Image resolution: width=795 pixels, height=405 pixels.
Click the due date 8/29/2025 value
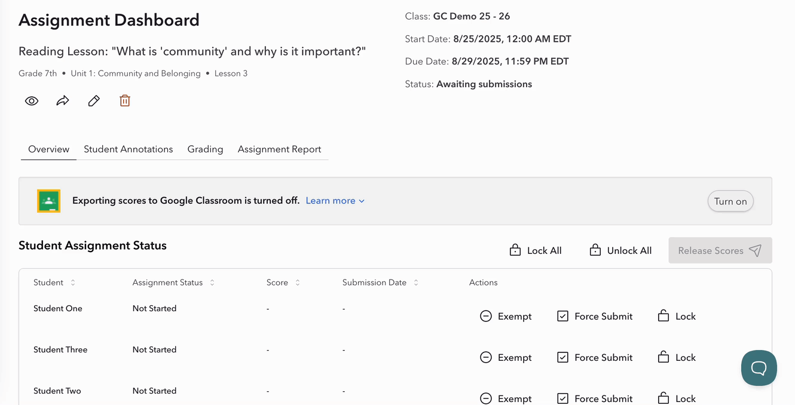pyautogui.click(x=510, y=62)
